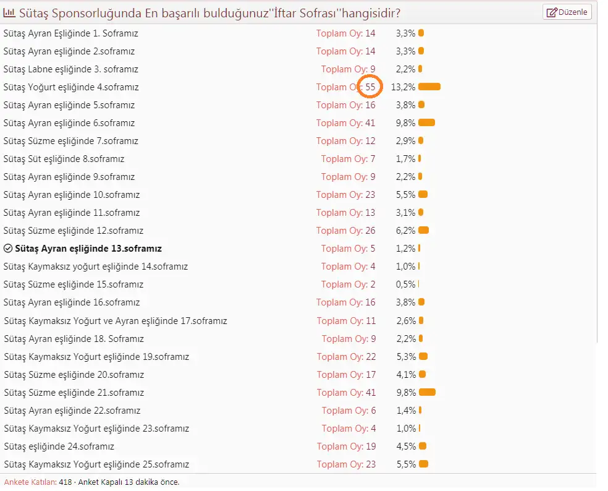Screen dimensions: 608x491
Task: Select option Sütaş Süzme eşliğinde 20.soframız
Action: [x=74, y=375]
